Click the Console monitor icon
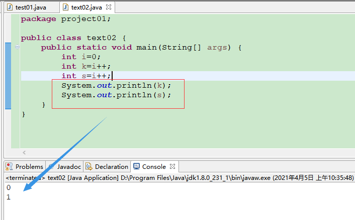 point(137,166)
